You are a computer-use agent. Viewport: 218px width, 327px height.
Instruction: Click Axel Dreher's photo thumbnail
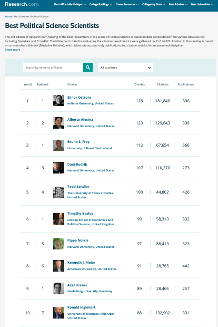click(x=59, y=288)
